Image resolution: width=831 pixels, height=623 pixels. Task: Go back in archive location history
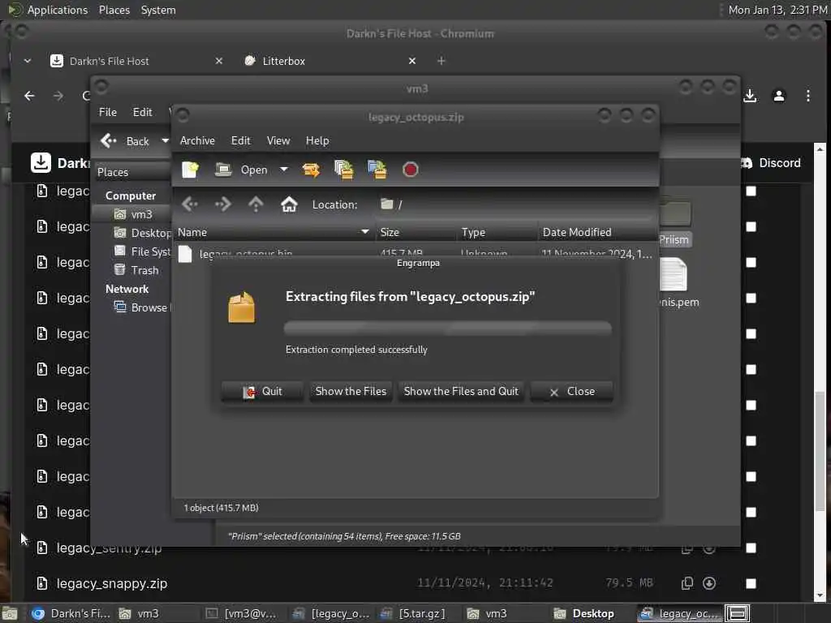pos(190,204)
